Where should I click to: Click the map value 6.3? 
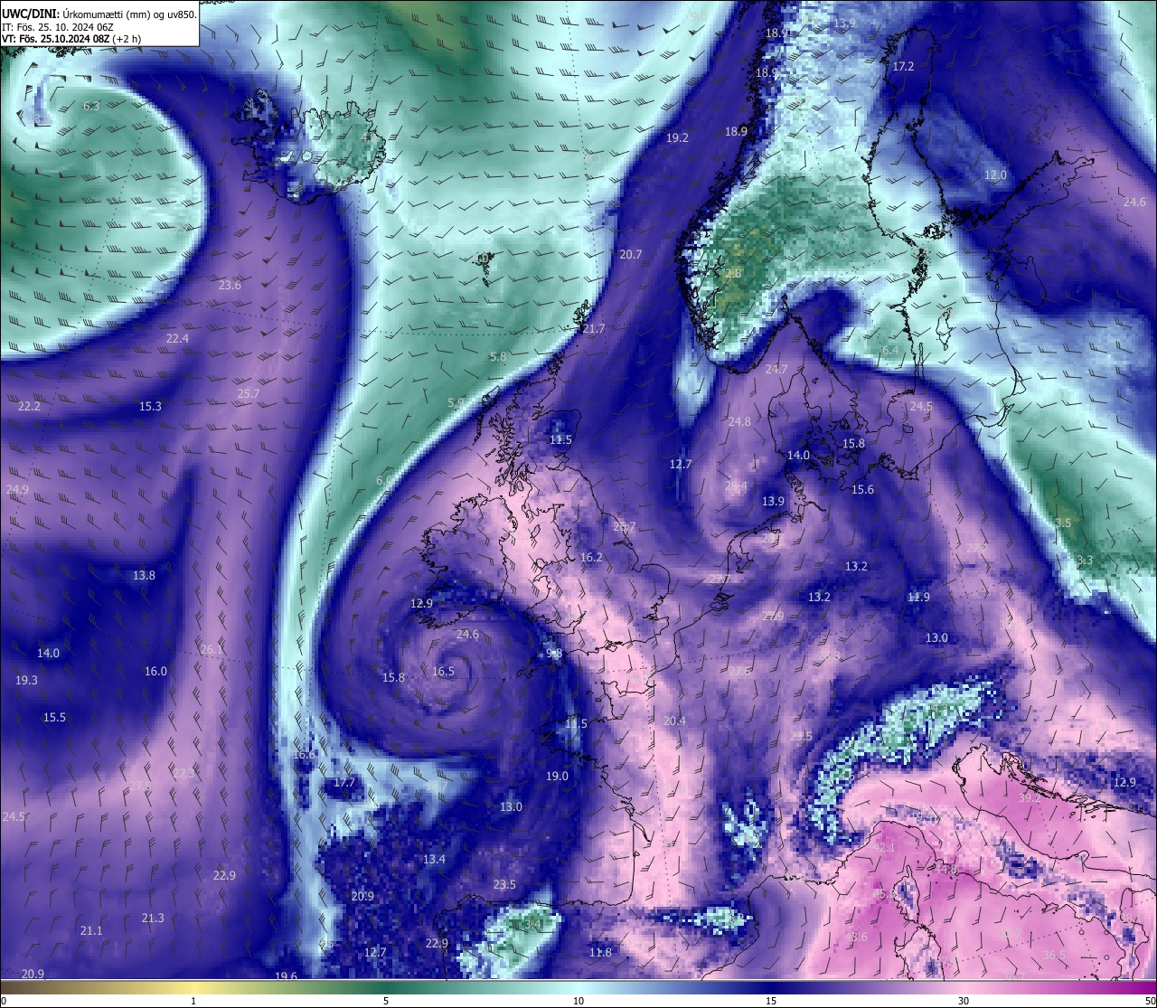(91, 106)
